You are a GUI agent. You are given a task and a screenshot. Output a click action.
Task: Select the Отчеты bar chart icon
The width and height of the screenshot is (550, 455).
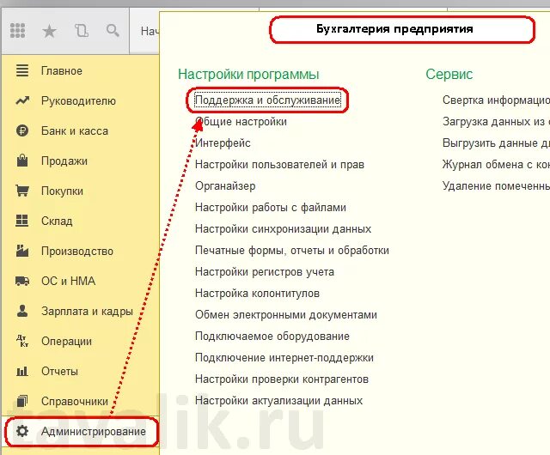[22, 371]
